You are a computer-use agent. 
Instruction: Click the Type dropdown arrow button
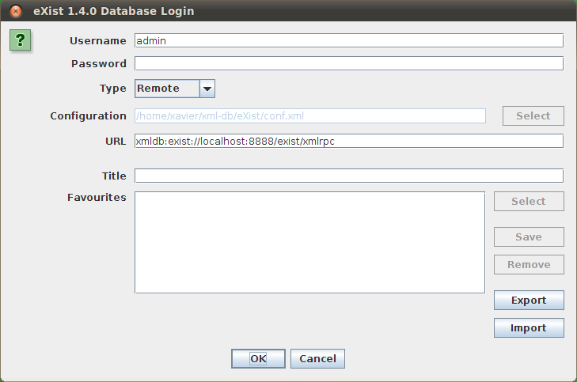point(207,89)
